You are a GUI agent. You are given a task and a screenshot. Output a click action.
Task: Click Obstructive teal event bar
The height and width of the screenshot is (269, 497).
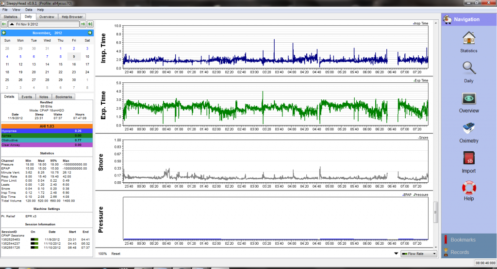47,140
